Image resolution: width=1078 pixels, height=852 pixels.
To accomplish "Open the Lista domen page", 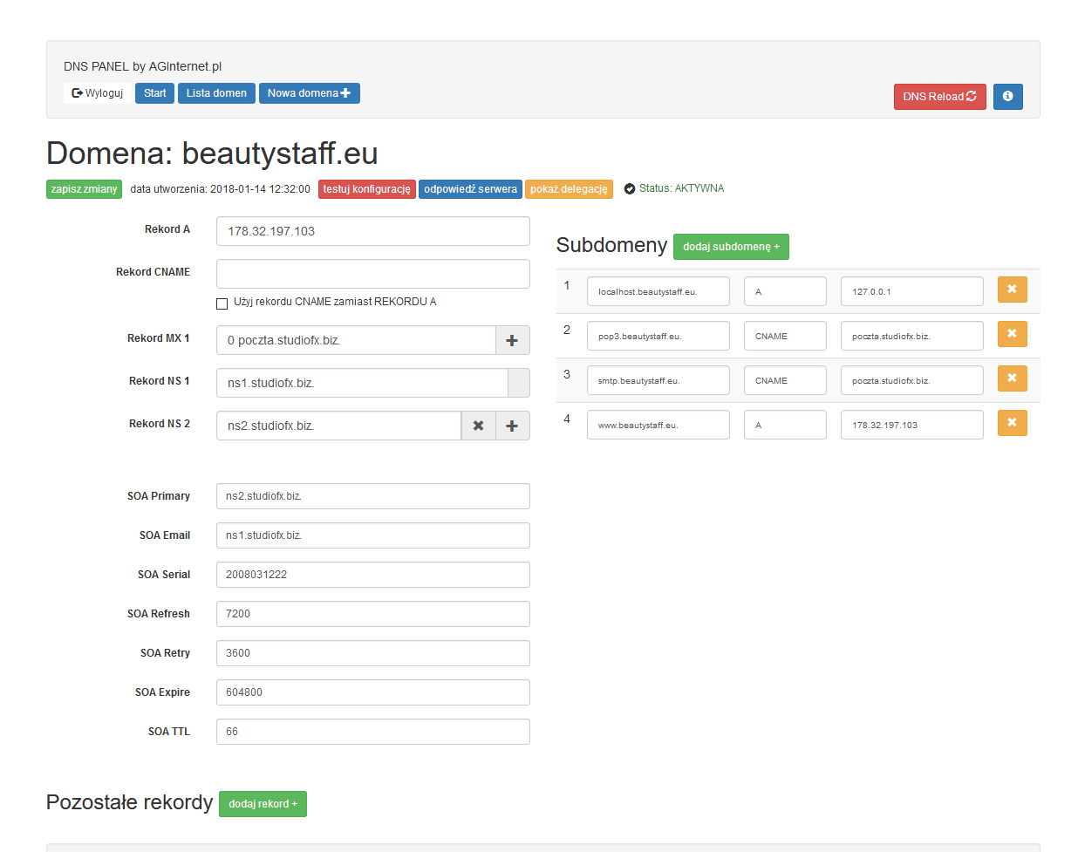I will pyautogui.click(x=216, y=93).
